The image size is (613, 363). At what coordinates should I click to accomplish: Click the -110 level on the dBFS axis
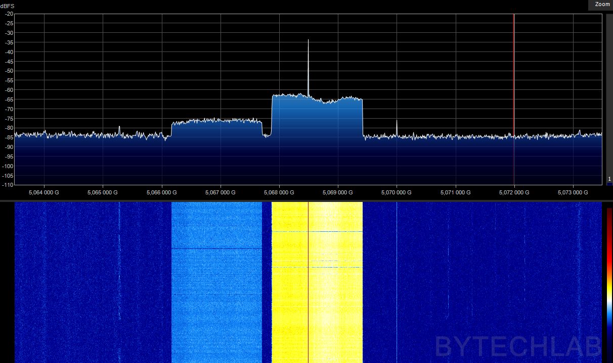point(8,185)
